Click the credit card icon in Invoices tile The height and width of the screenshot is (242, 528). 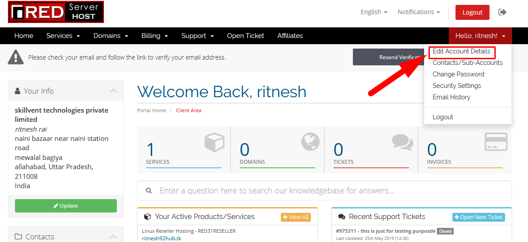click(x=496, y=142)
